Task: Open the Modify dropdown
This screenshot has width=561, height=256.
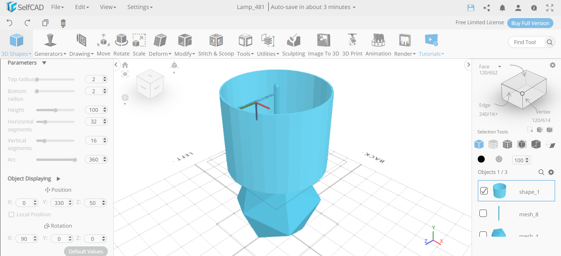Action: pyautogui.click(x=185, y=45)
